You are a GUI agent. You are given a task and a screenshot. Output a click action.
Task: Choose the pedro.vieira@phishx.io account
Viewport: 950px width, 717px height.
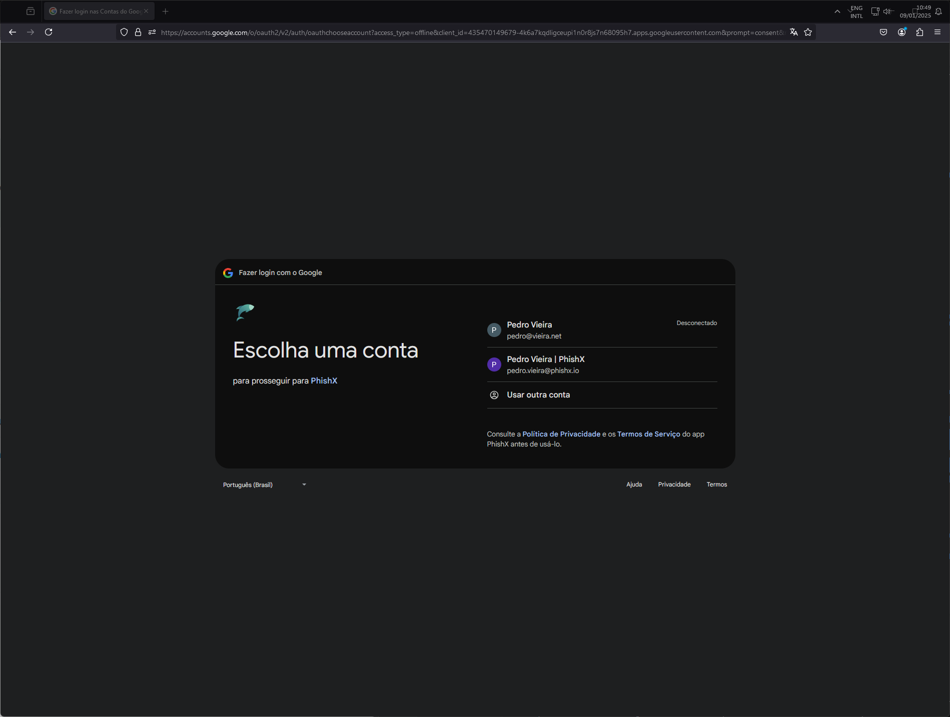[602, 364]
